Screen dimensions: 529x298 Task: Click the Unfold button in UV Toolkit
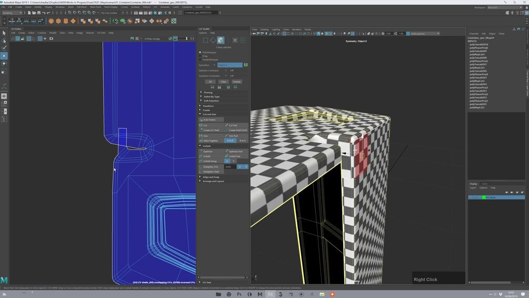pyautogui.click(x=211, y=156)
